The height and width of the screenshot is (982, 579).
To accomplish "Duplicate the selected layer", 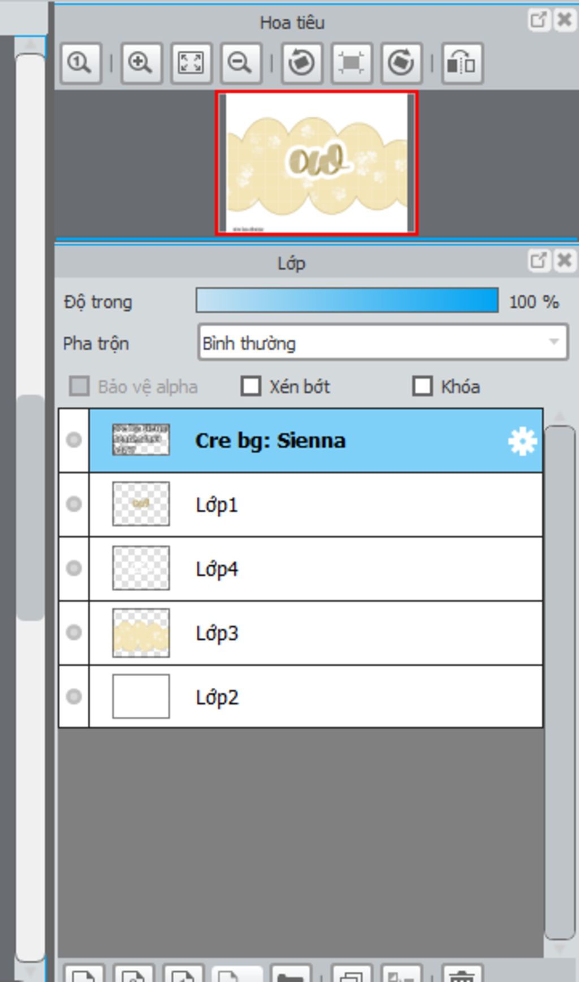I will [x=351, y=974].
